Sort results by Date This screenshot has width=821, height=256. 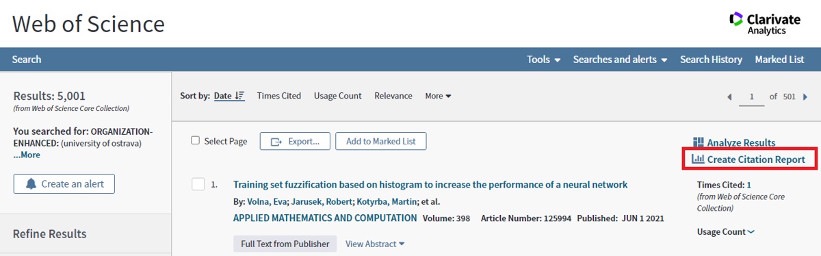tap(229, 96)
